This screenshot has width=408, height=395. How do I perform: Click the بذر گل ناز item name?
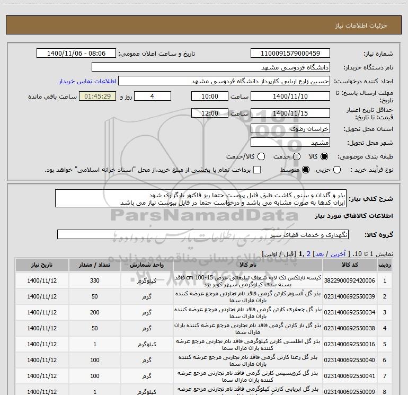point(248,329)
